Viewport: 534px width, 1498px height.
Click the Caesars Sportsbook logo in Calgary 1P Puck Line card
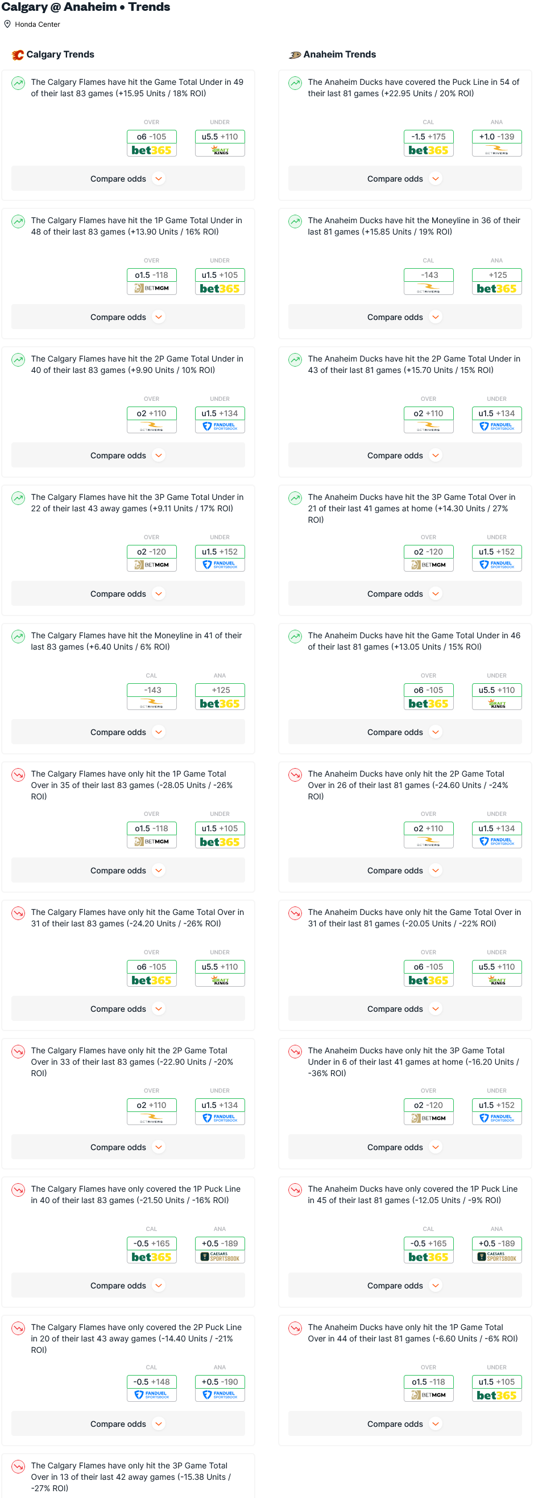click(x=220, y=1257)
